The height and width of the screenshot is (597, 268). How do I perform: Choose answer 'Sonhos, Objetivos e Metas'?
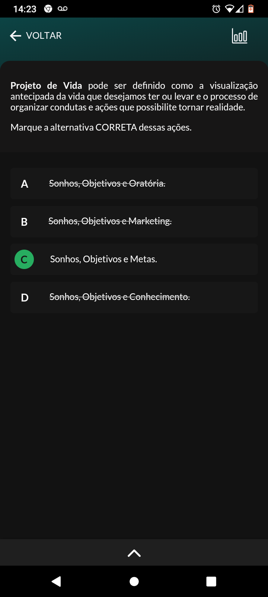click(x=103, y=259)
